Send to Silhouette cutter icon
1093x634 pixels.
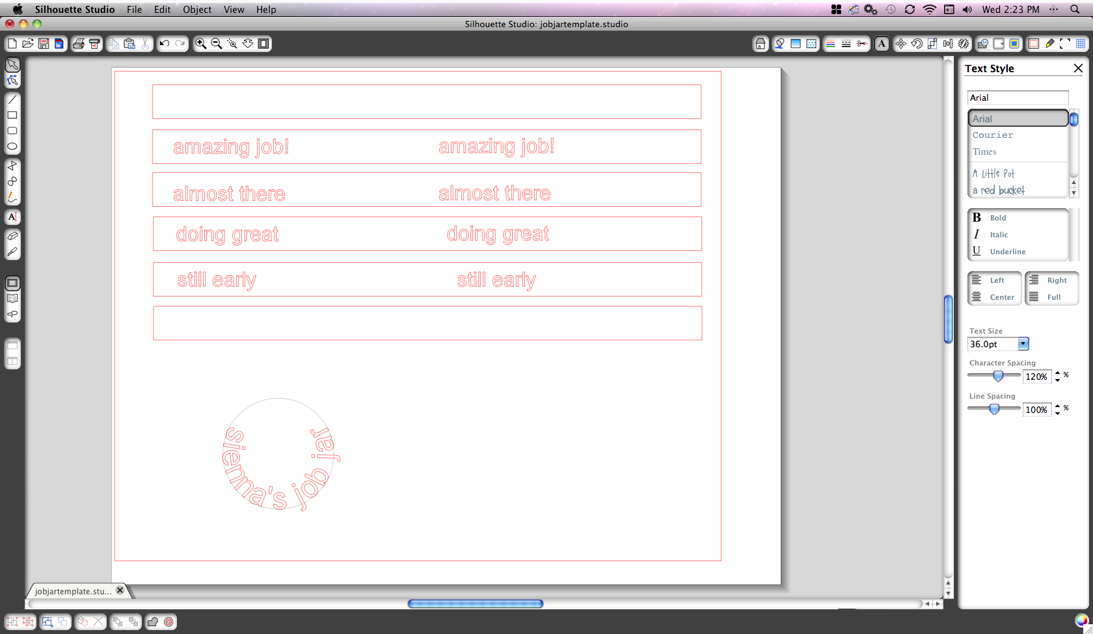pos(94,44)
